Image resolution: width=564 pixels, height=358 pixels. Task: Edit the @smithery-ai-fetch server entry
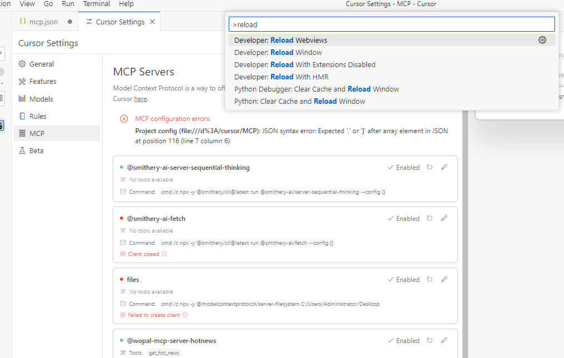[x=444, y=218]
